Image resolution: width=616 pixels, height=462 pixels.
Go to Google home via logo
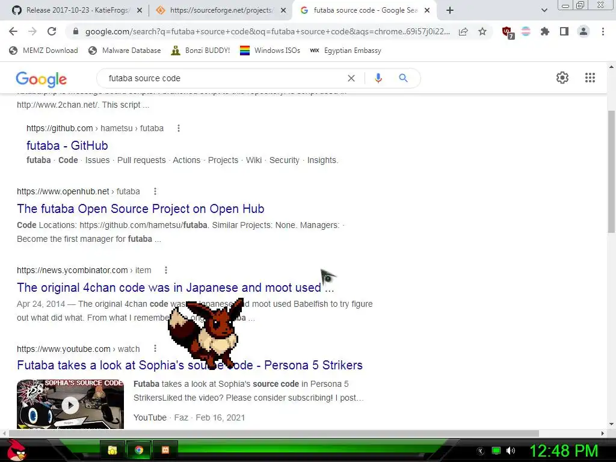pos(42,79)
